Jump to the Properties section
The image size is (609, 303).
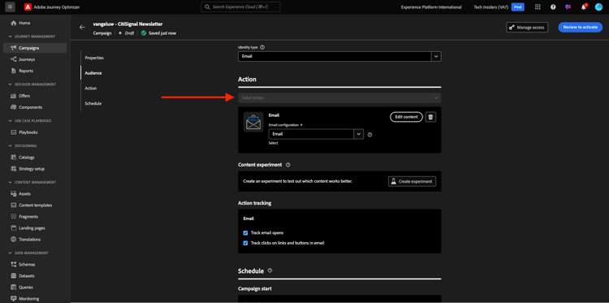click(x=94, y=58)
